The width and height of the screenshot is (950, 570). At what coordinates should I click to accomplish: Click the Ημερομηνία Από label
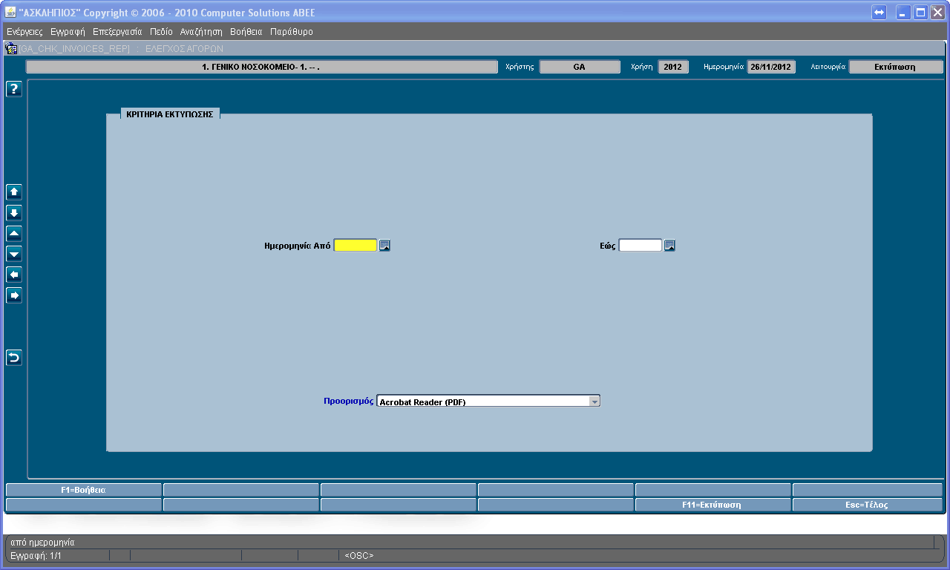pyautogui.click(x=298, y=246)
